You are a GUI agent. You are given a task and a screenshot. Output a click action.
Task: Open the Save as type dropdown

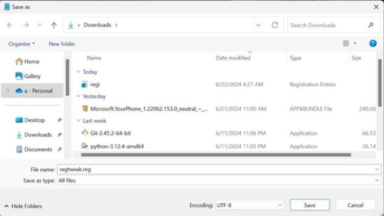[x=218, y=181]
